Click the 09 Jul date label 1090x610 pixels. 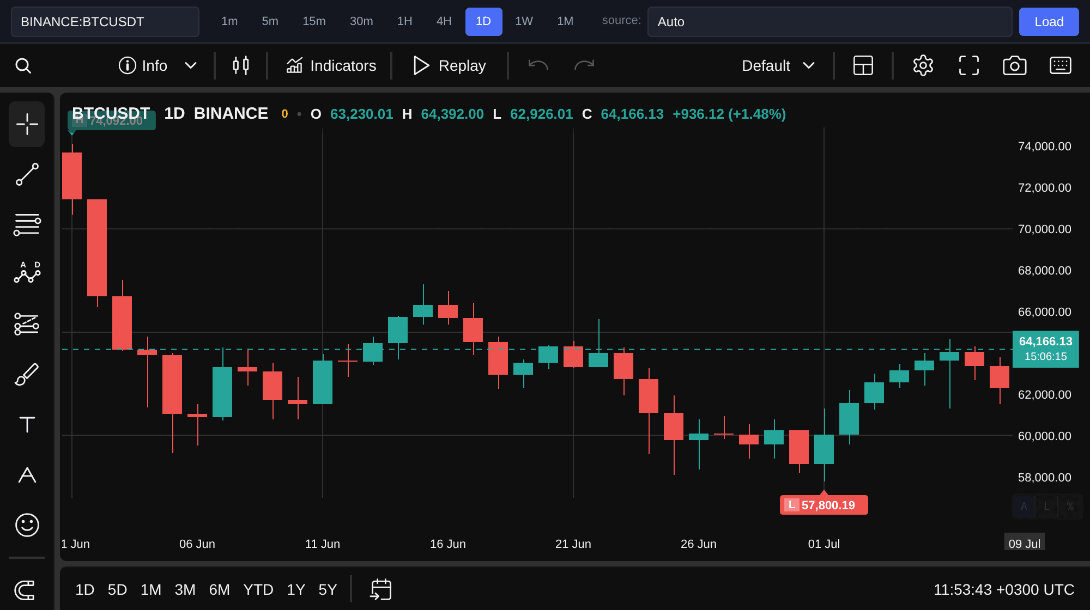tap(1024, 544)
